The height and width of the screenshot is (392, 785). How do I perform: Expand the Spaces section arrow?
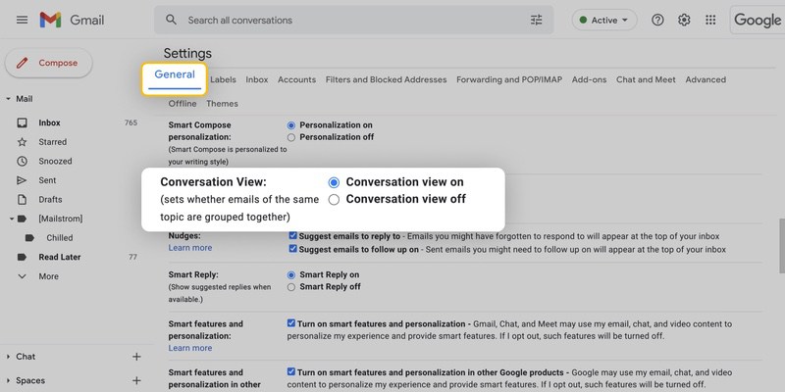point(8,380)
